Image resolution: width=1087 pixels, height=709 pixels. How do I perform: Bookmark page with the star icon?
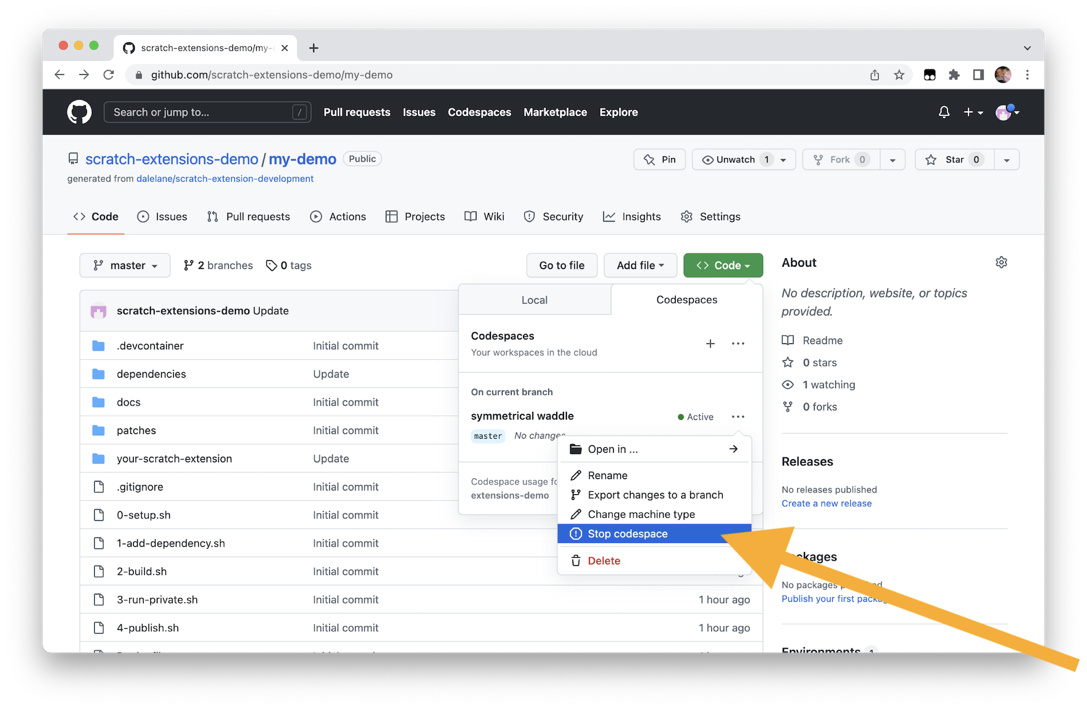[x=899, y=75]
